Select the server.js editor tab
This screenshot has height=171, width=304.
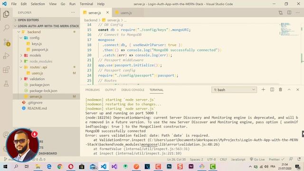click(x=95, y=13)
